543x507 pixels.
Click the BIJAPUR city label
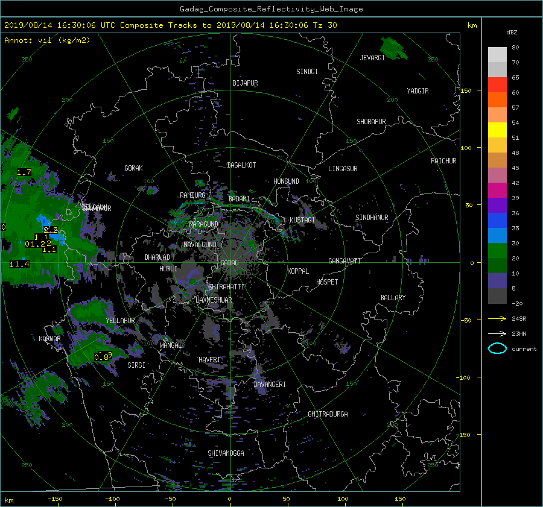click(245, 83)
